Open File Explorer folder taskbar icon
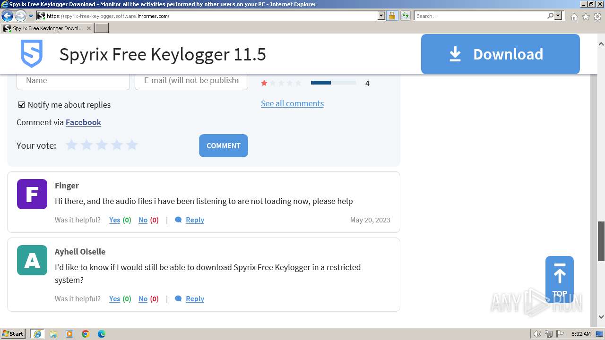605x340 pixels. pyautogui.click(x=53, y=334)
